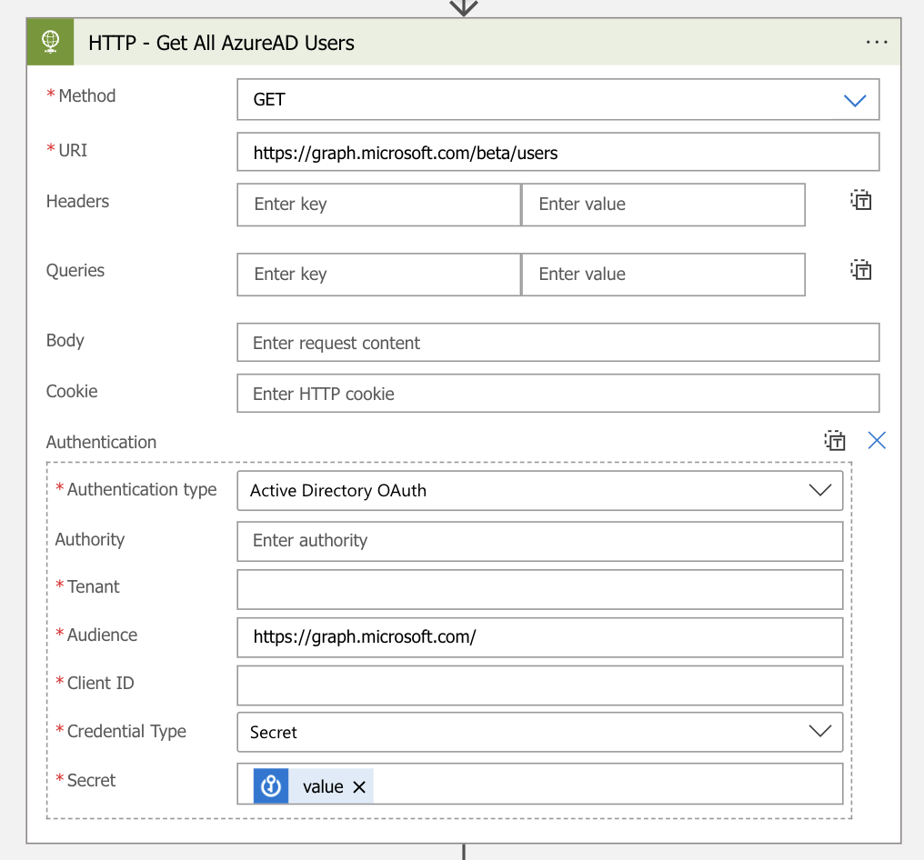Click the URI input field
The image size is (924, 860).
click(557, 153)
